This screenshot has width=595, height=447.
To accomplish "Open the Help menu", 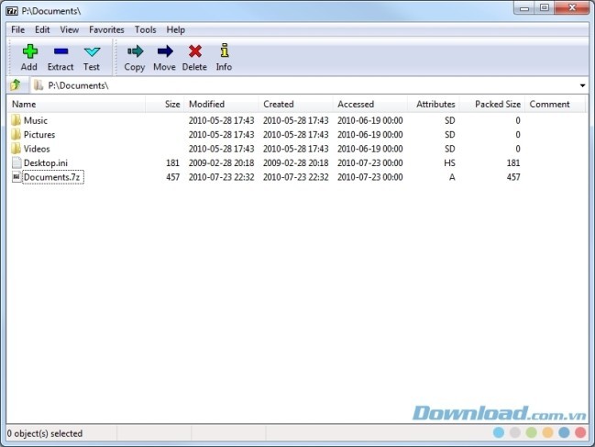I will (x=176, y=29).
